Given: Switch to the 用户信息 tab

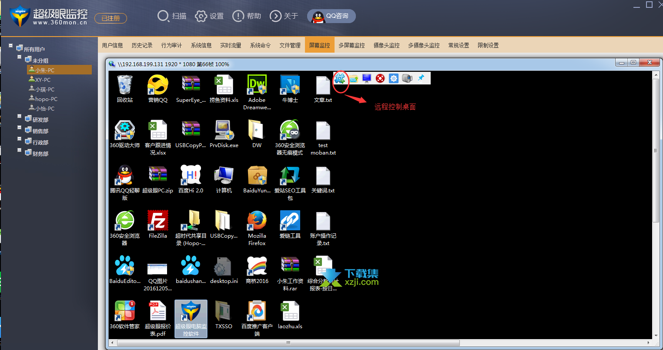Looking at the screenshot, I should tap(113, 45).
